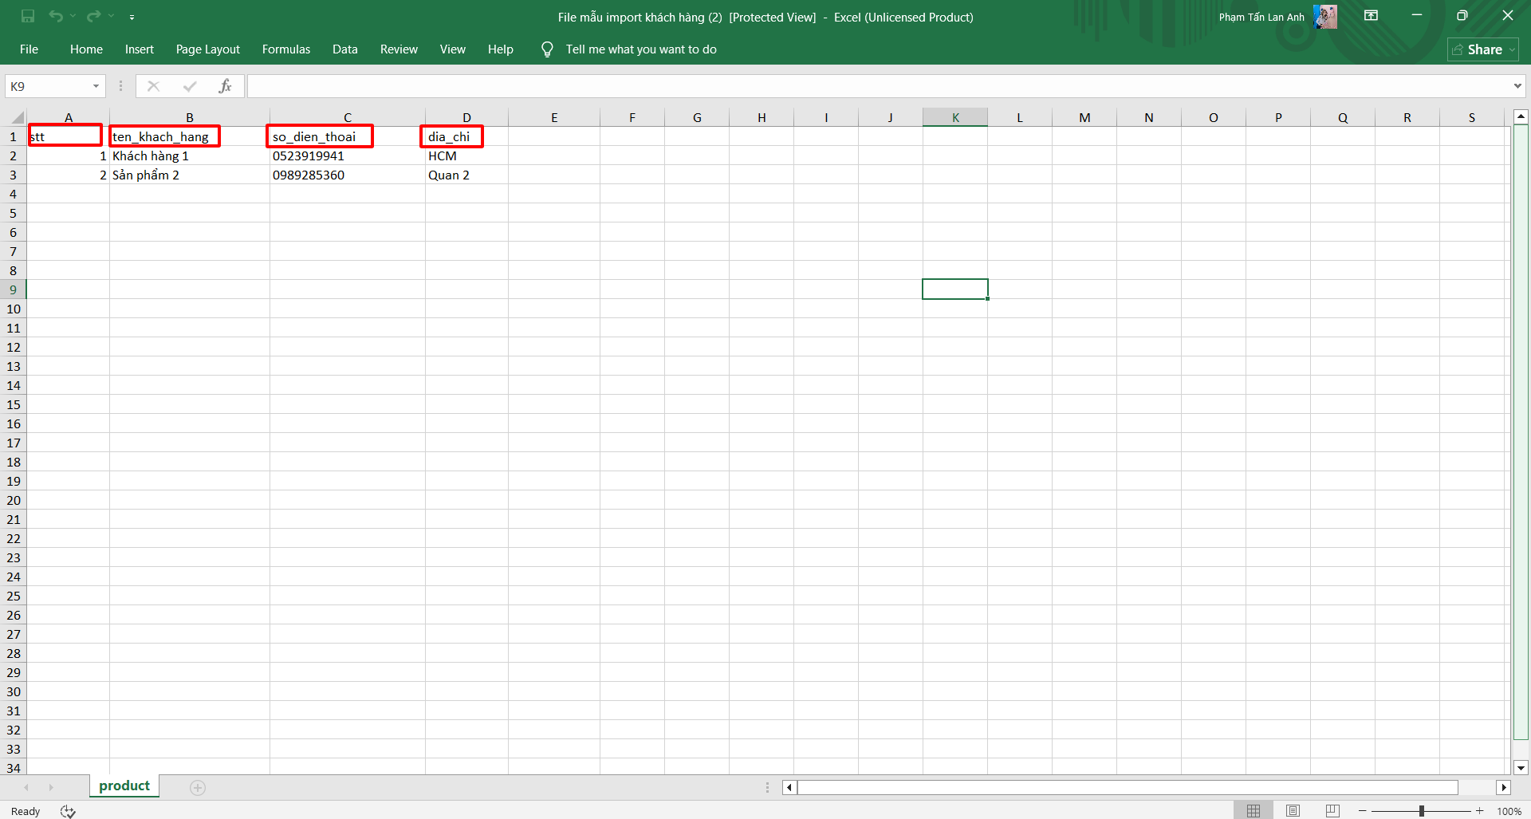Expand the formula bar

[x=1517, y=86]
